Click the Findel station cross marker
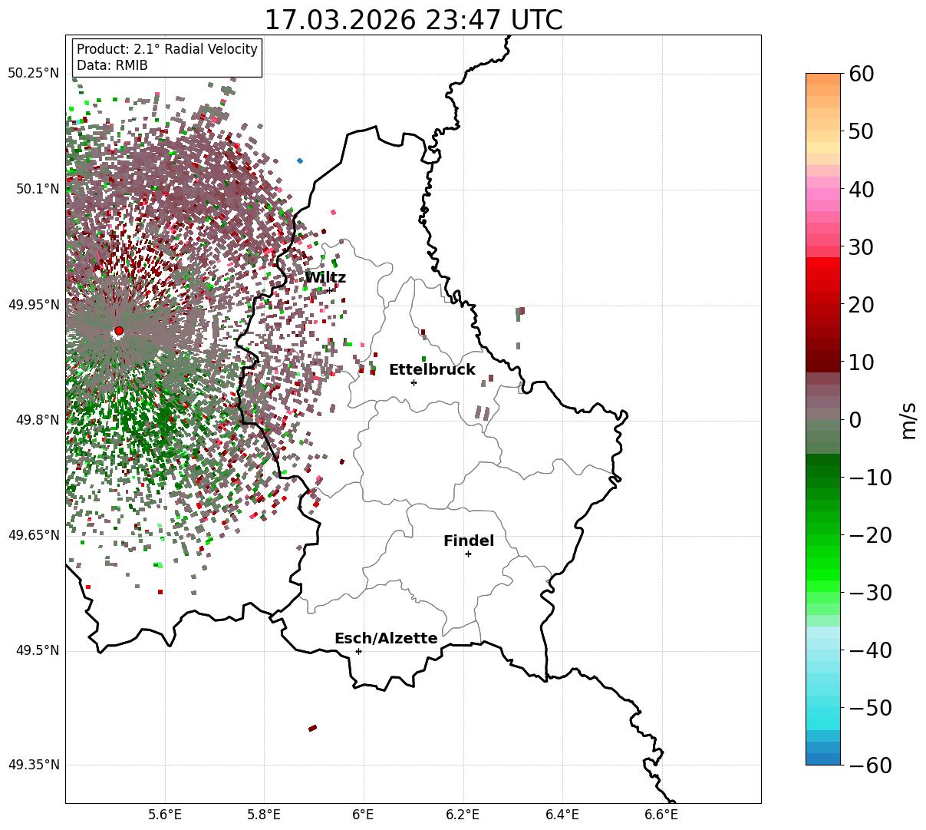The image size is (926, 830). [468, 554]
